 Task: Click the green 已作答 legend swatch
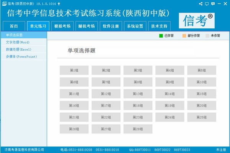(x=161, y=36)
